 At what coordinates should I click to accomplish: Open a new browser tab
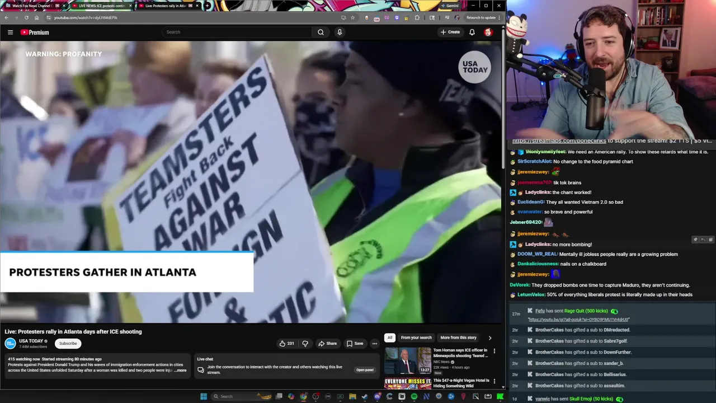pos(208,6)
